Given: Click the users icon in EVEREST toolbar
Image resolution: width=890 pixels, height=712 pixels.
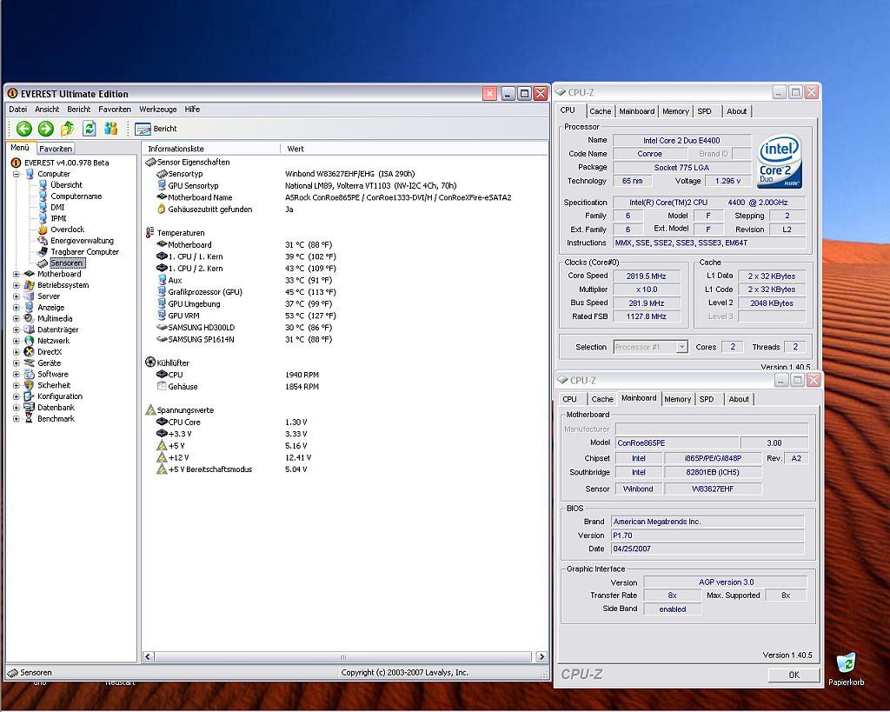Looking at the screenshot, I should click(x=111, y=129).
